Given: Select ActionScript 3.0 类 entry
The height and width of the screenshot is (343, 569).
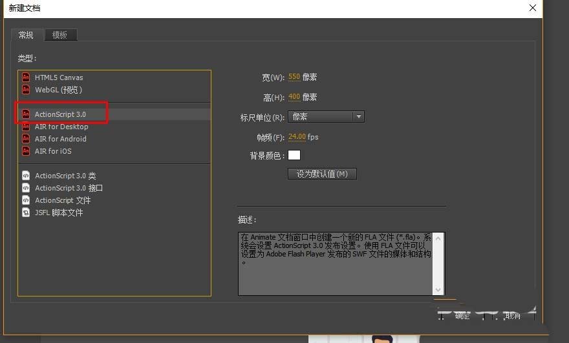Looking at the screenshot, I should tap(114, 176).
